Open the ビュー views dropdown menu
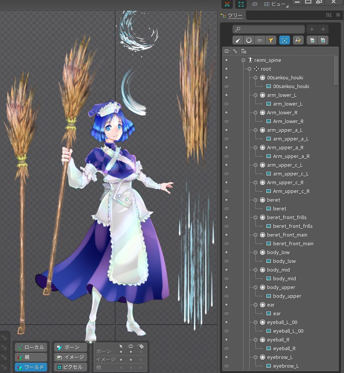The image size is (344, 373). pos(278,4)
